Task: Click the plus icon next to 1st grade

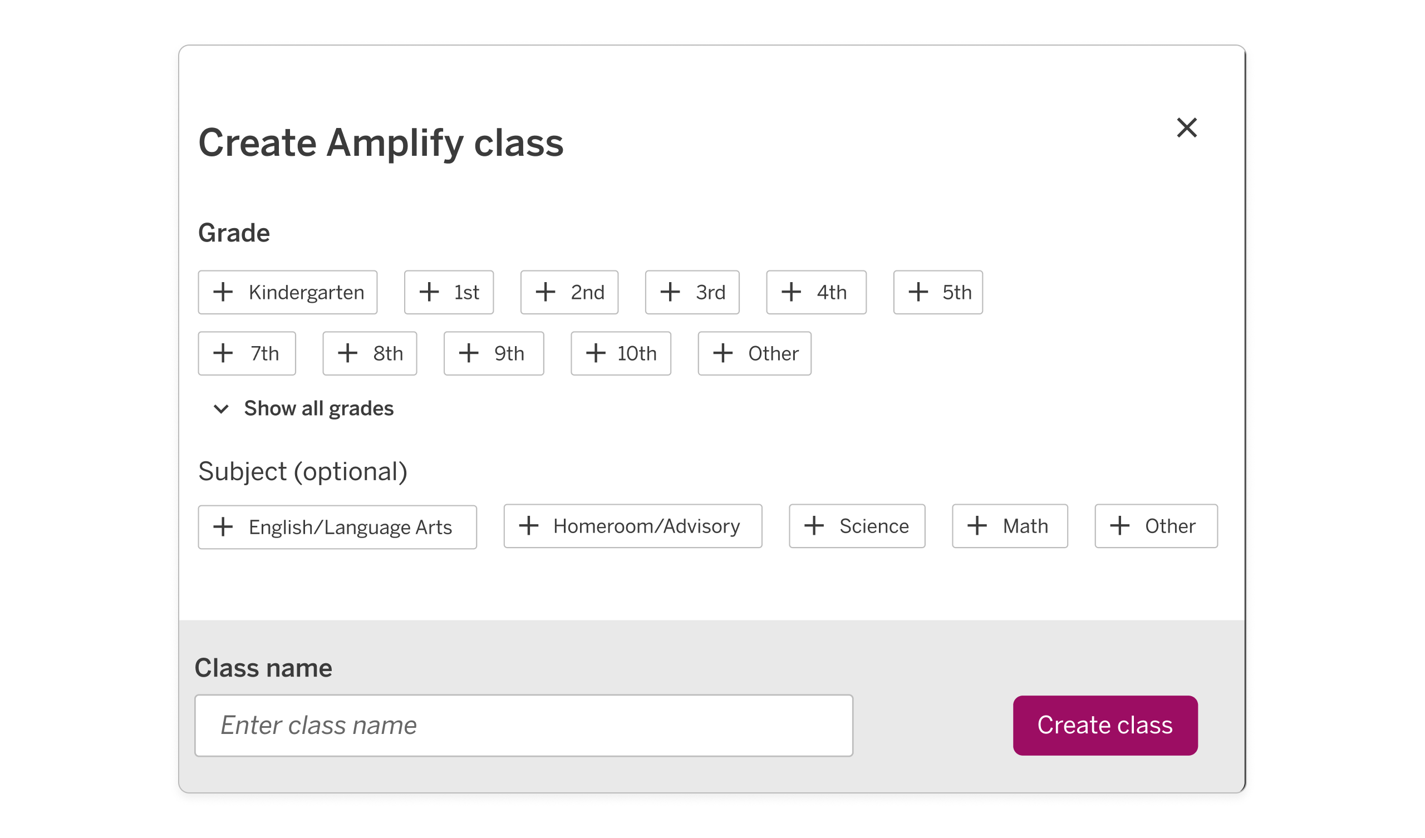Action: click(430, 292)
